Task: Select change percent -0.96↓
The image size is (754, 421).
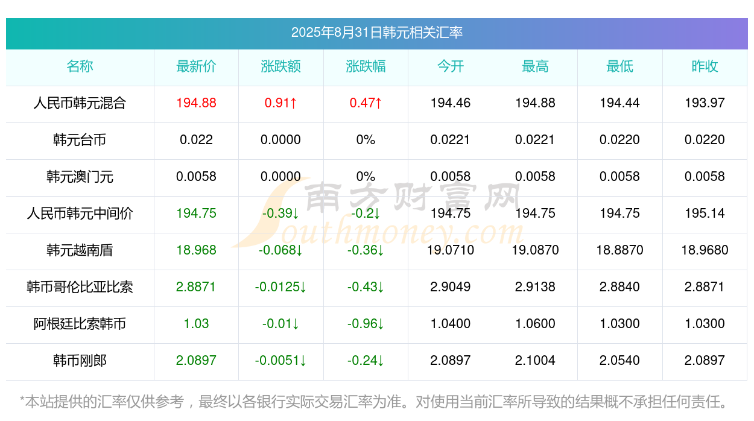Action: (x=366, y=324)
